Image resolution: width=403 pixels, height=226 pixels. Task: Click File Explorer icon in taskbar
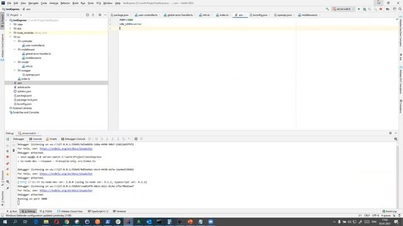click(x=46, y=222)
